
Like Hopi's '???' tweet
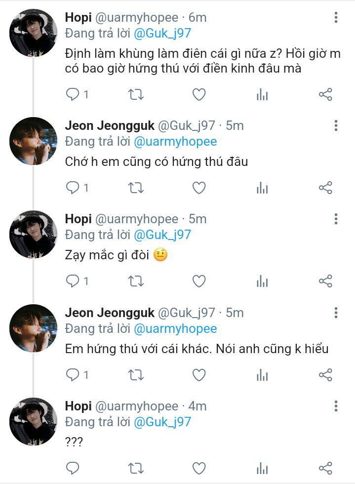point(199,468)
